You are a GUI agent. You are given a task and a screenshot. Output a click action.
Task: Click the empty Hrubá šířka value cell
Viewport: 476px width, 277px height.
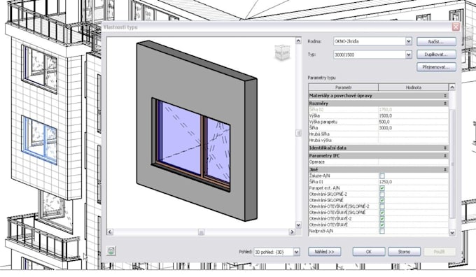(x=413, y=134)
